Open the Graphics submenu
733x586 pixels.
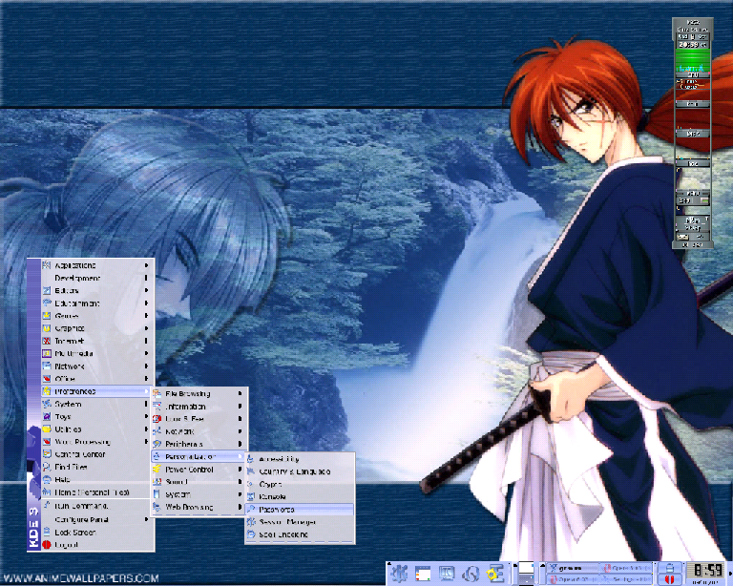pos(97,328)
